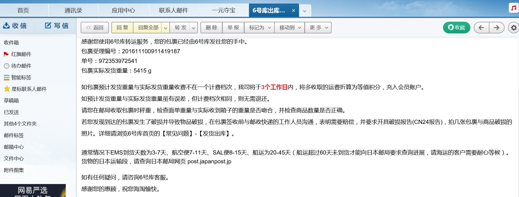Screen dimensions: 519x197
Task: Click the clock icon for pending mail
Action: coord(7,66)
